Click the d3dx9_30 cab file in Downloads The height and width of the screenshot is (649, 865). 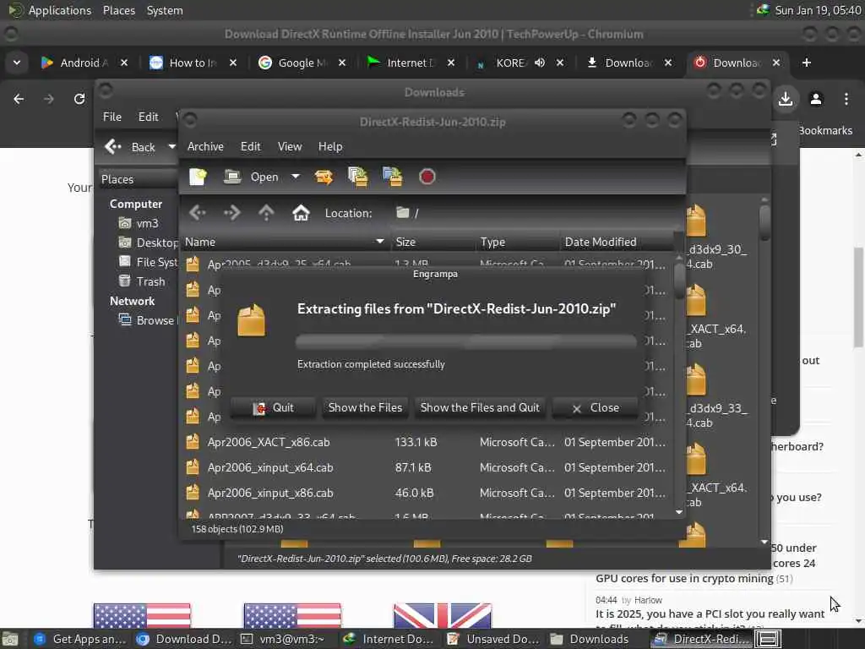click(715, 237)
